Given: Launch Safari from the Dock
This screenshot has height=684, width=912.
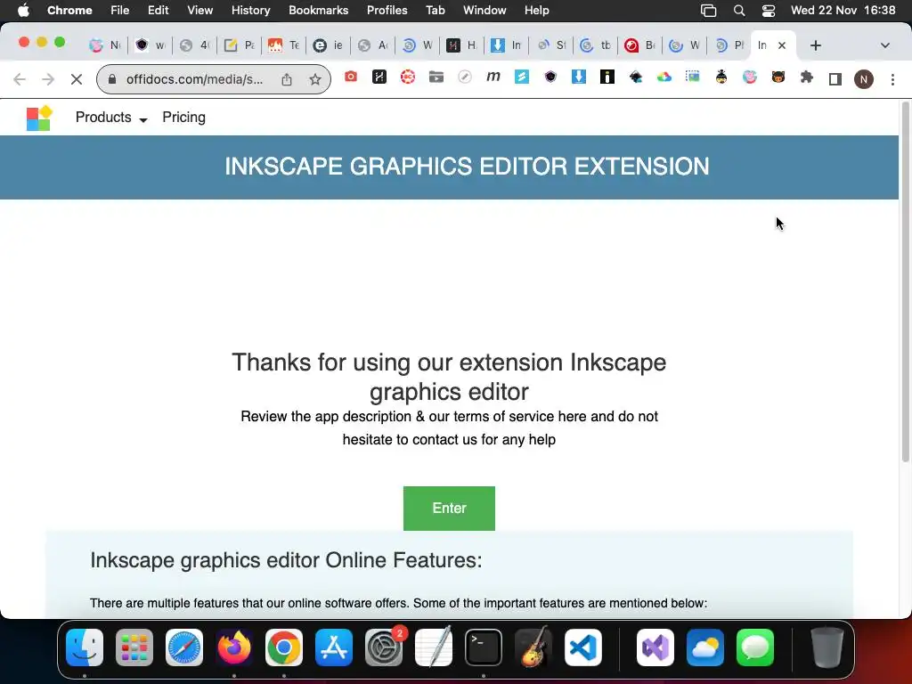Looking at the screenshot, I should click(184, 647).
